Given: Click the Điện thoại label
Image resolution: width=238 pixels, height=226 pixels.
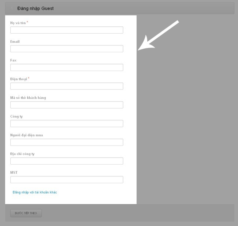Looking at the screenshot, I should (x=19, y=79).
